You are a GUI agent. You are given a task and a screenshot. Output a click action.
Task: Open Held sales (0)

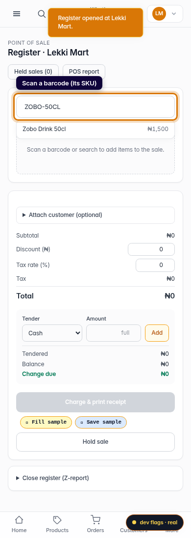pos(33,72)
